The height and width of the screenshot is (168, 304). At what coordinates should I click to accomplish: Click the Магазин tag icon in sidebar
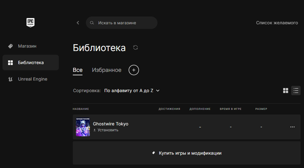(11, 46)
